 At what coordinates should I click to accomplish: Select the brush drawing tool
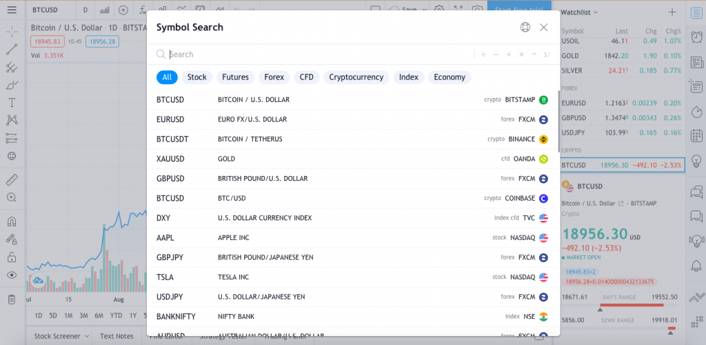[12, 85]
